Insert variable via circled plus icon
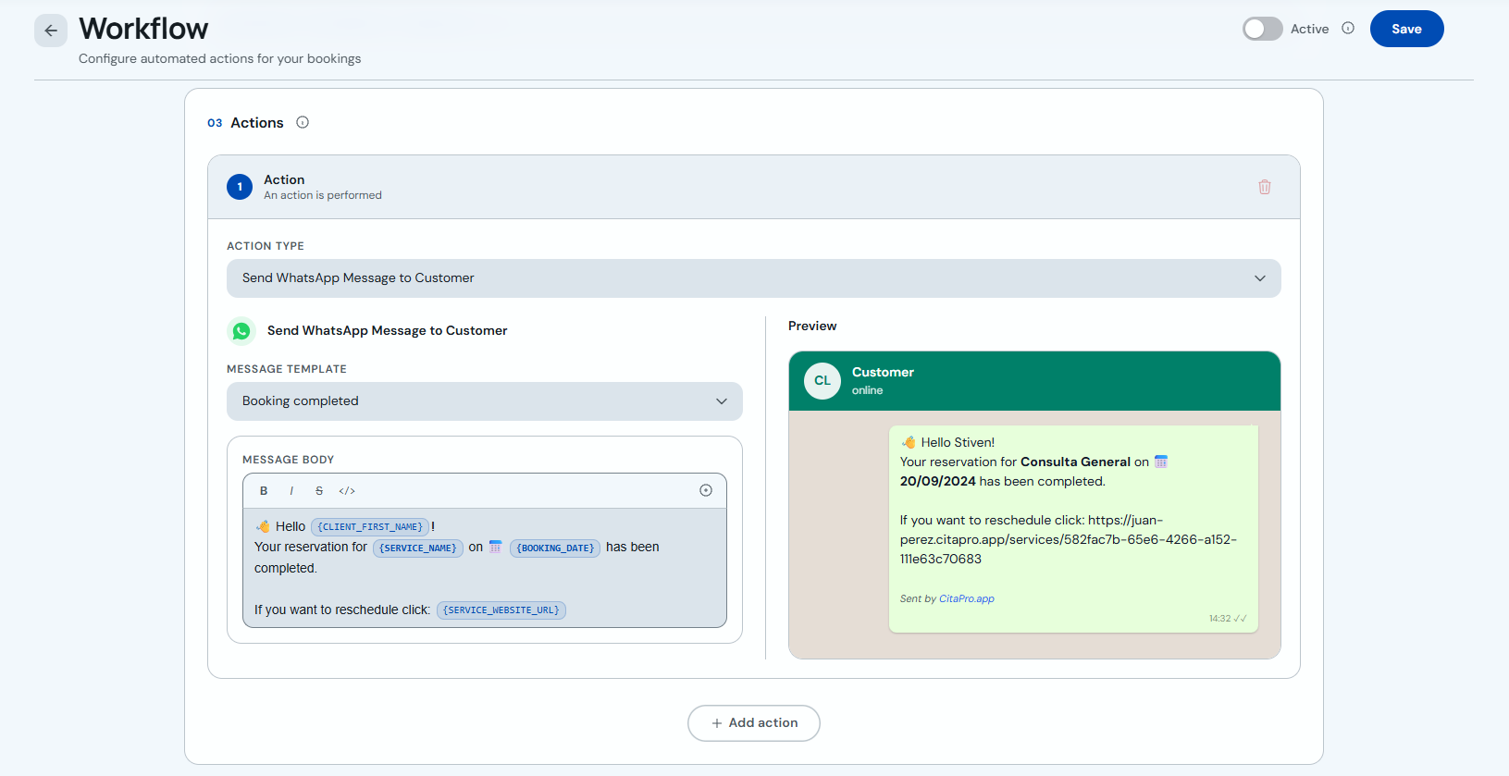This screenshot has width=1509, height=776. 706,490
